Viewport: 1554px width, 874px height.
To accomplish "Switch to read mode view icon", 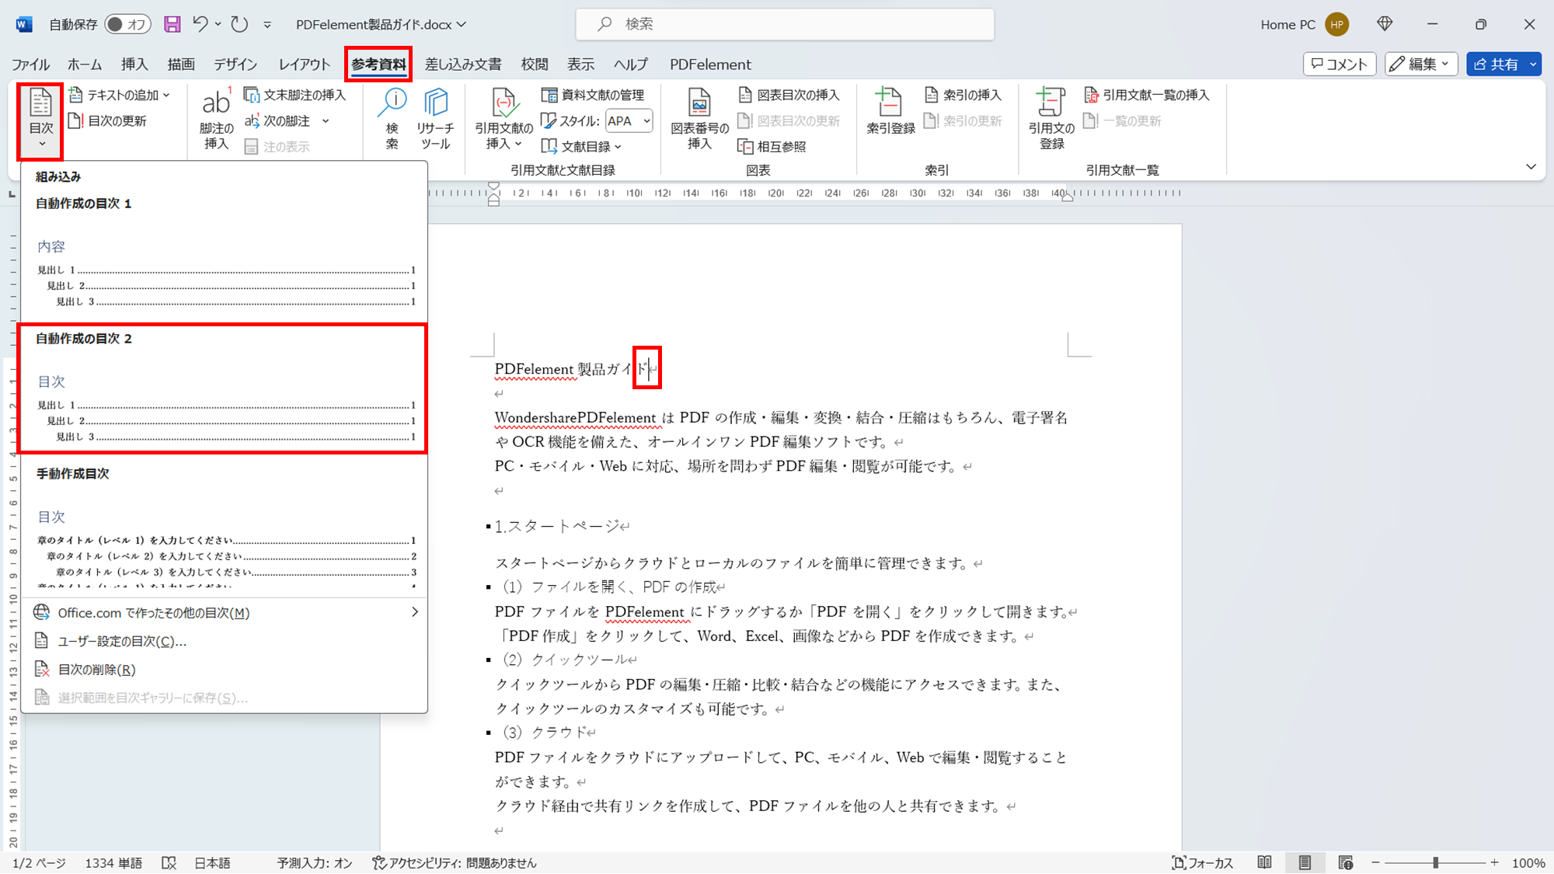I will pyautogui.click(x=1265, y=862).
